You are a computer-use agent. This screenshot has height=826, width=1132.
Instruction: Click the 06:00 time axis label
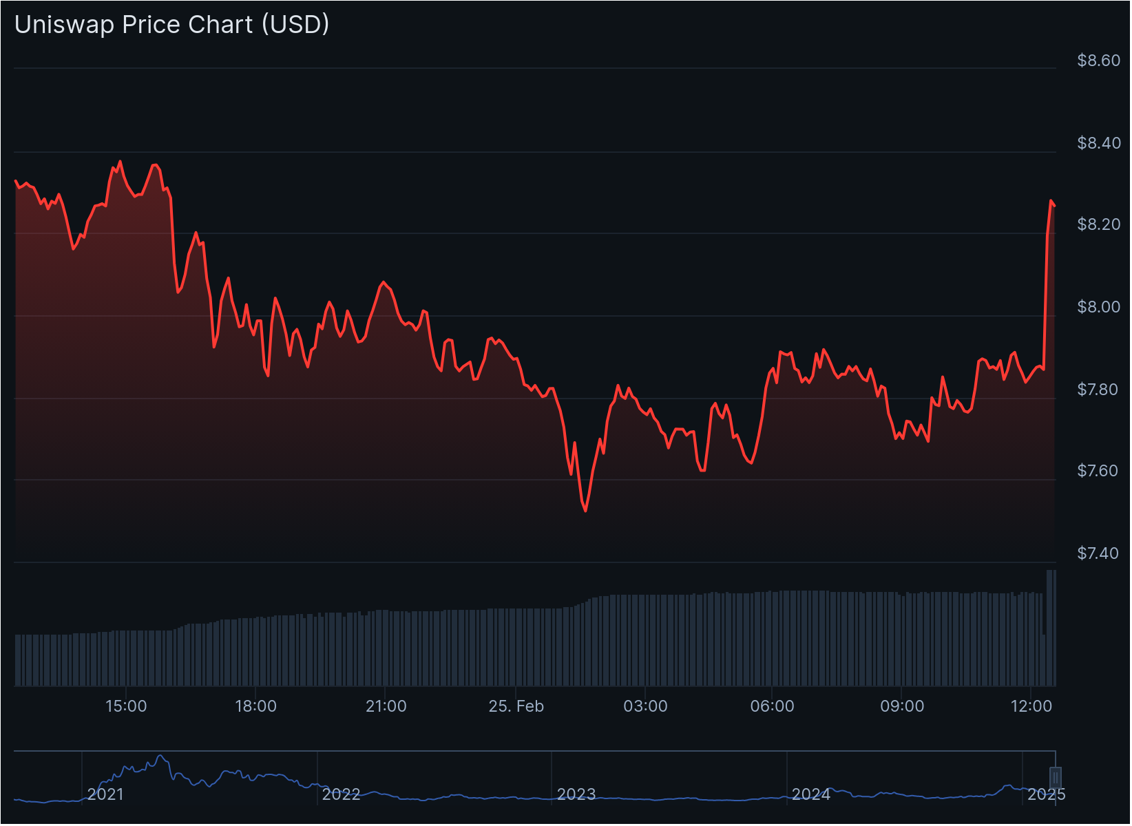(772, 706)
